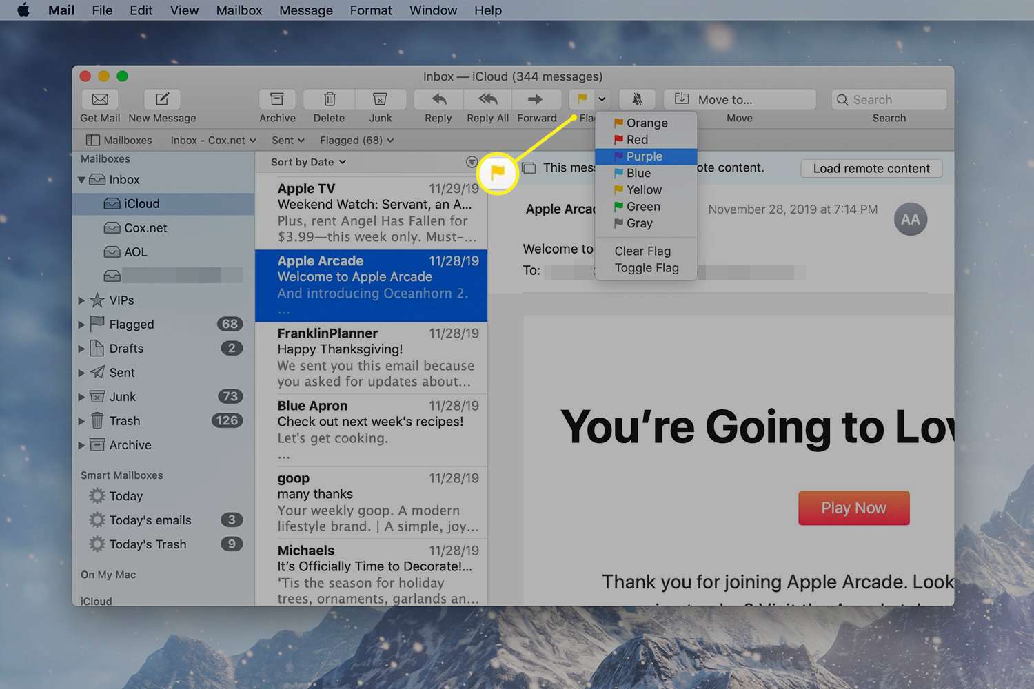Viewport: 1034px width, 689px height.
Task: Expand the Flagged mailbox triangle
Action: click(81, 325)
